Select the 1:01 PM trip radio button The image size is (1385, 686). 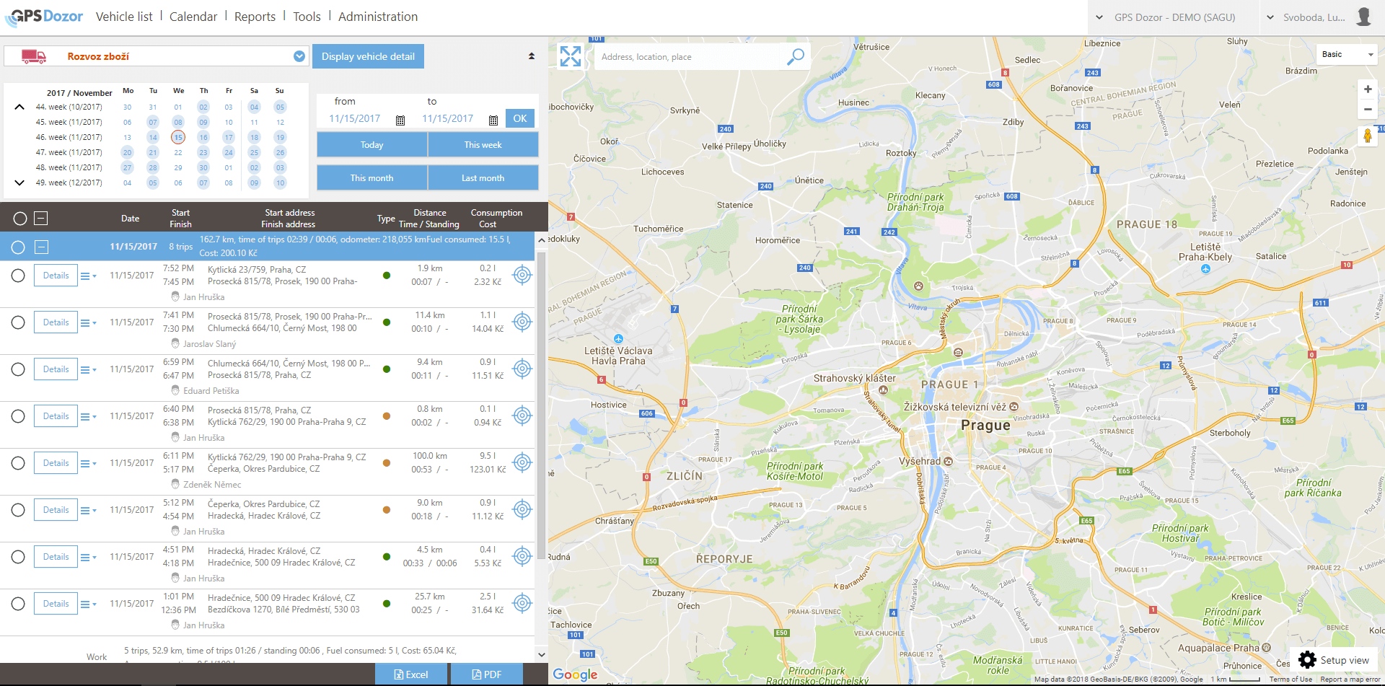pos(18,604)
